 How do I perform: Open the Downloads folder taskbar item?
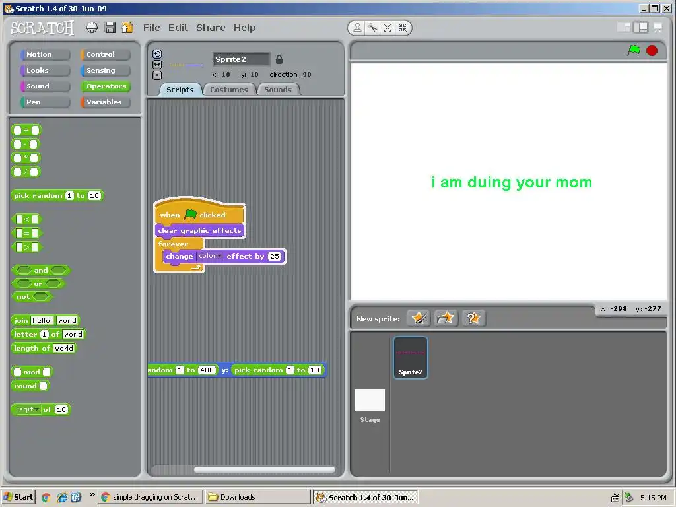coord(257,497)
